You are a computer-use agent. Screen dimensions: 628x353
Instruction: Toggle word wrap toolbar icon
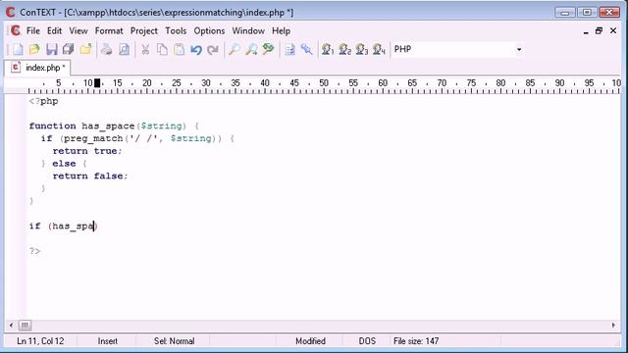[289, 49]
